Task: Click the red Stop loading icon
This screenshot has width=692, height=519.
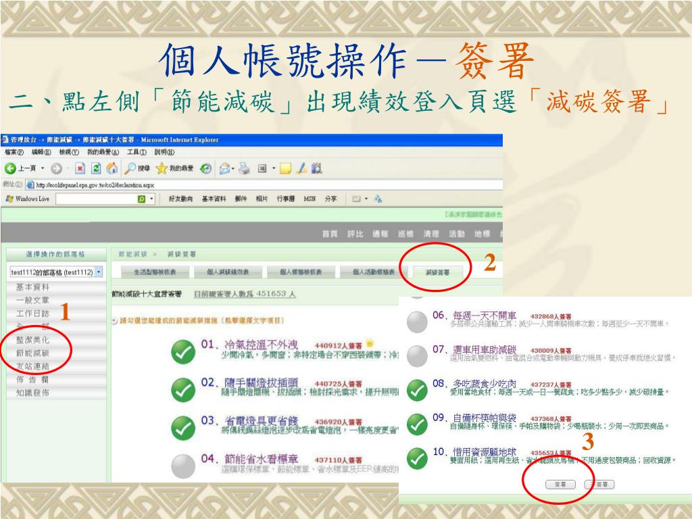Action: pyautogui.click(x=80, y=168)
